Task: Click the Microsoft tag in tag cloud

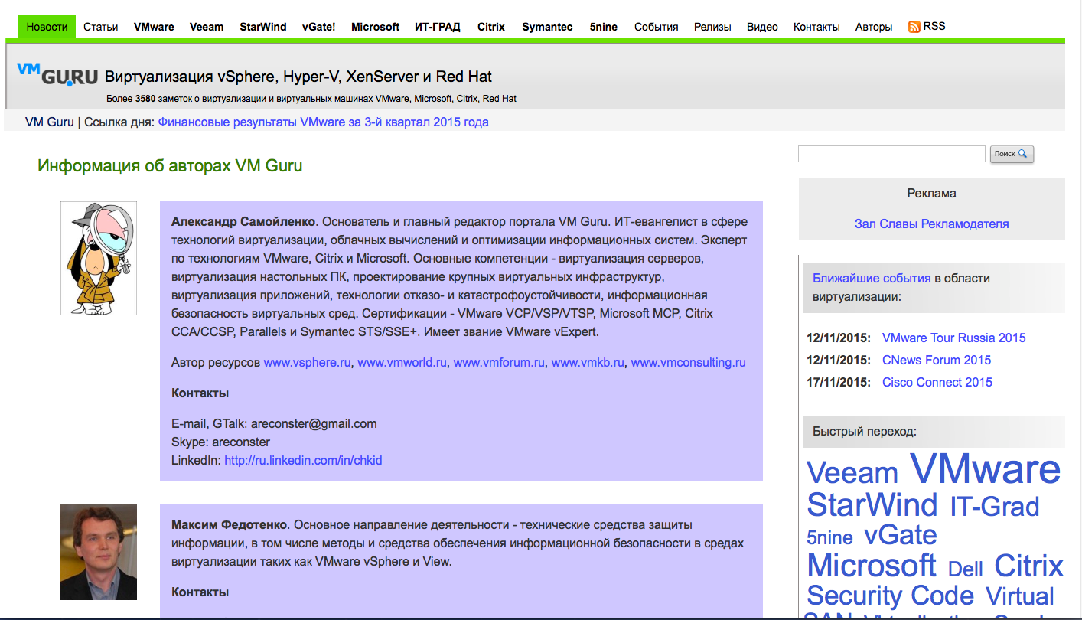Action: point(872,566)
